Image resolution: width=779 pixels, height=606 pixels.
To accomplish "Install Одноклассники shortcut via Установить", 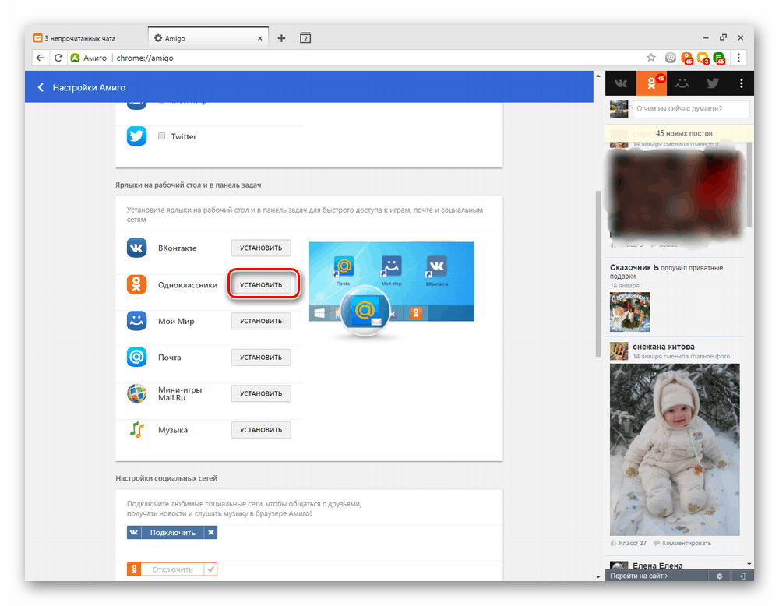I will [x=261, y=284].
